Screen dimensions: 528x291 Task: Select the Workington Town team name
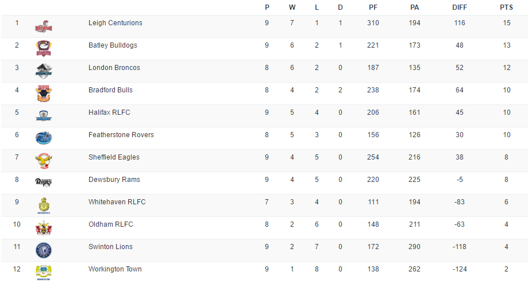pyautogui.click(x=115, y=269)
